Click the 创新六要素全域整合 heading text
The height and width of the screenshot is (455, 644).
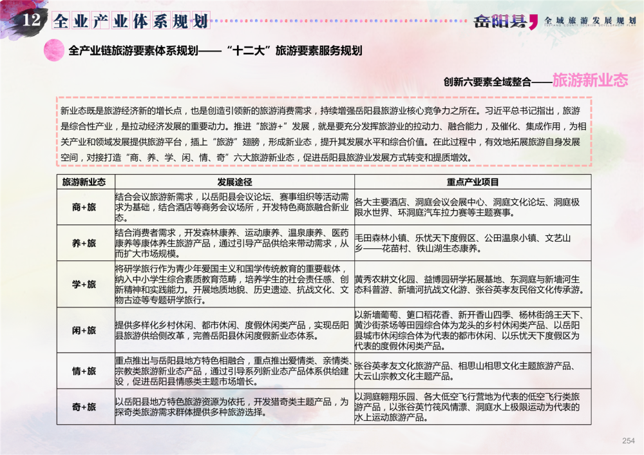pos(487,82)
